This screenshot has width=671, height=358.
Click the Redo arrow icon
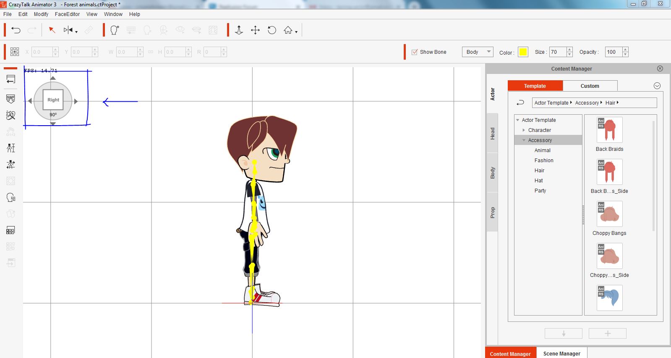pos(32,30)
